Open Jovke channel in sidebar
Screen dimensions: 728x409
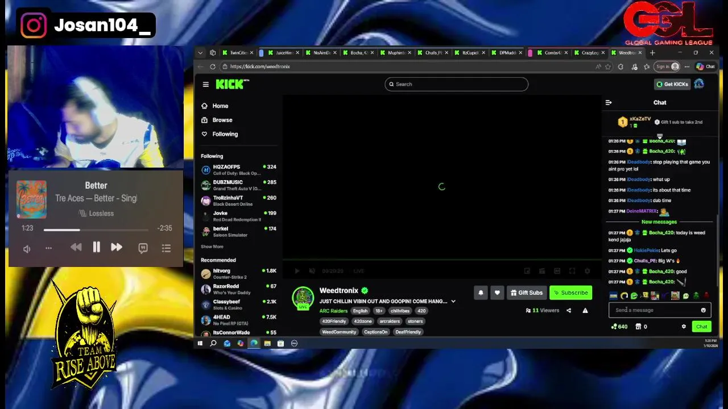[x=239, y=216]
